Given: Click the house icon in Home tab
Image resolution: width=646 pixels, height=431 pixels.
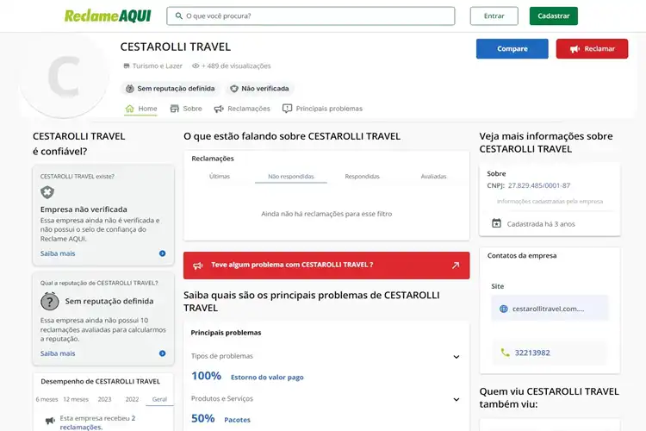Looking at the screenshot, I should pos(130,109).
